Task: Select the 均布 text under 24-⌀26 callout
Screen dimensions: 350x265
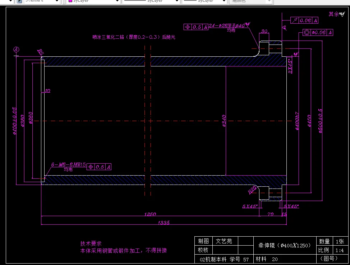Action: pos(231,30)
